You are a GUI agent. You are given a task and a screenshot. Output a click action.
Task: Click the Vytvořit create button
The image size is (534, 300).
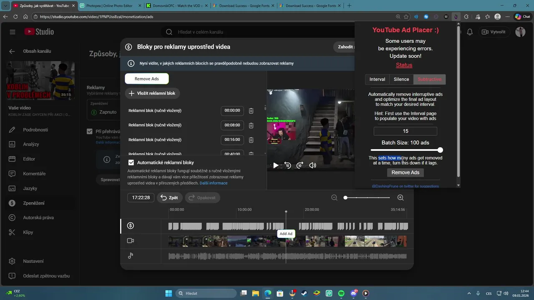pos(494,32)
